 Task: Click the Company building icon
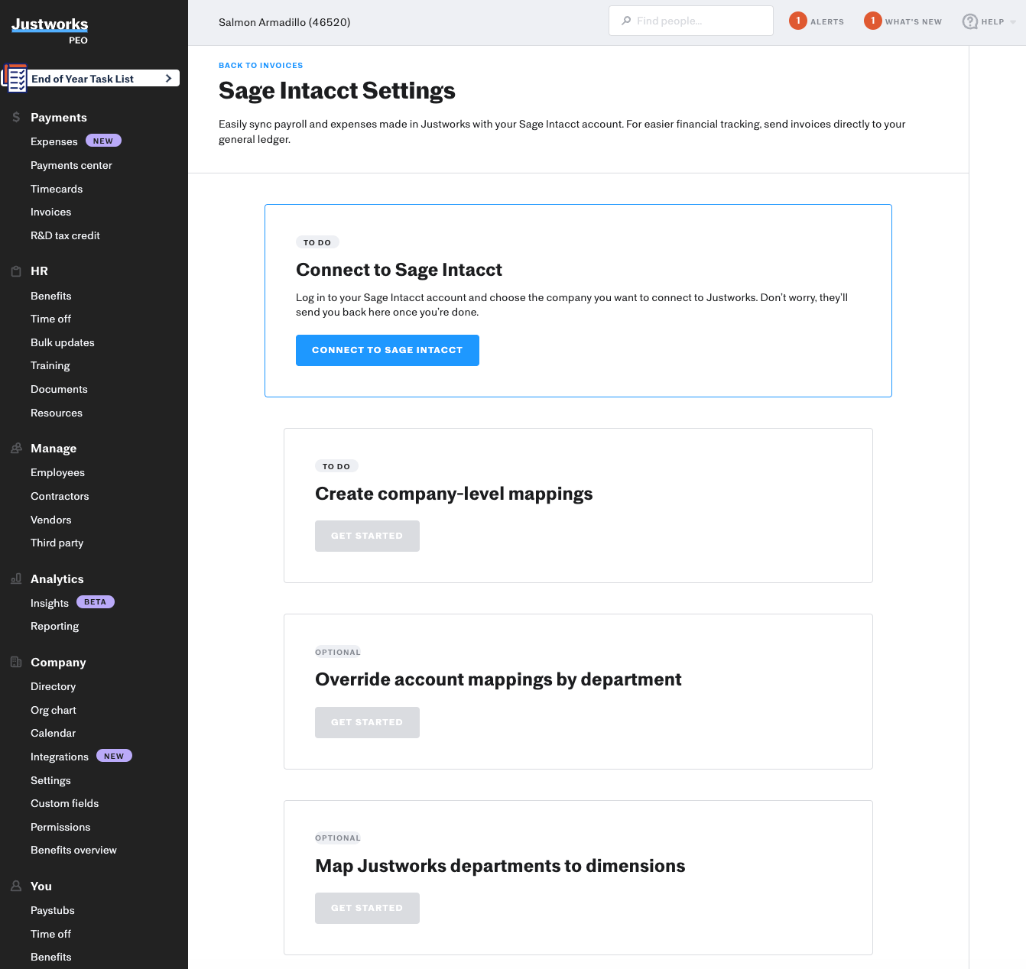coord(15,662)
